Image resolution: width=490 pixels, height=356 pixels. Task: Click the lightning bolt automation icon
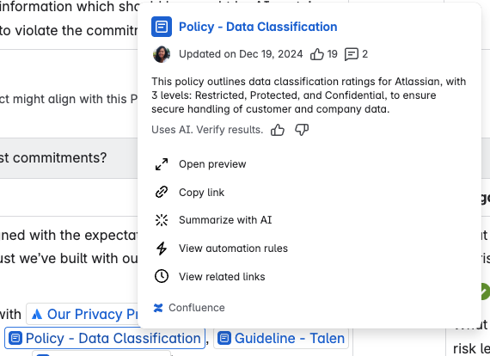tap(162, 249)
